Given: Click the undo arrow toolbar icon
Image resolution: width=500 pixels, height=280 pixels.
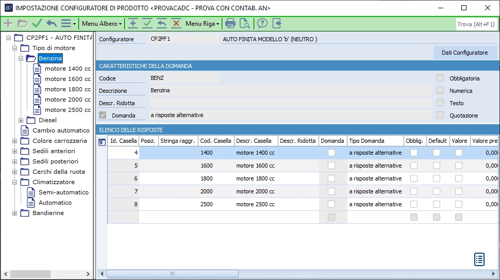Looking at the screenshot, I should (52, 24).
